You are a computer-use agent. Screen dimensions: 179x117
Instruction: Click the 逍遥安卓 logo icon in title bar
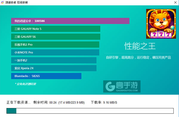click(x=2, y=2)
